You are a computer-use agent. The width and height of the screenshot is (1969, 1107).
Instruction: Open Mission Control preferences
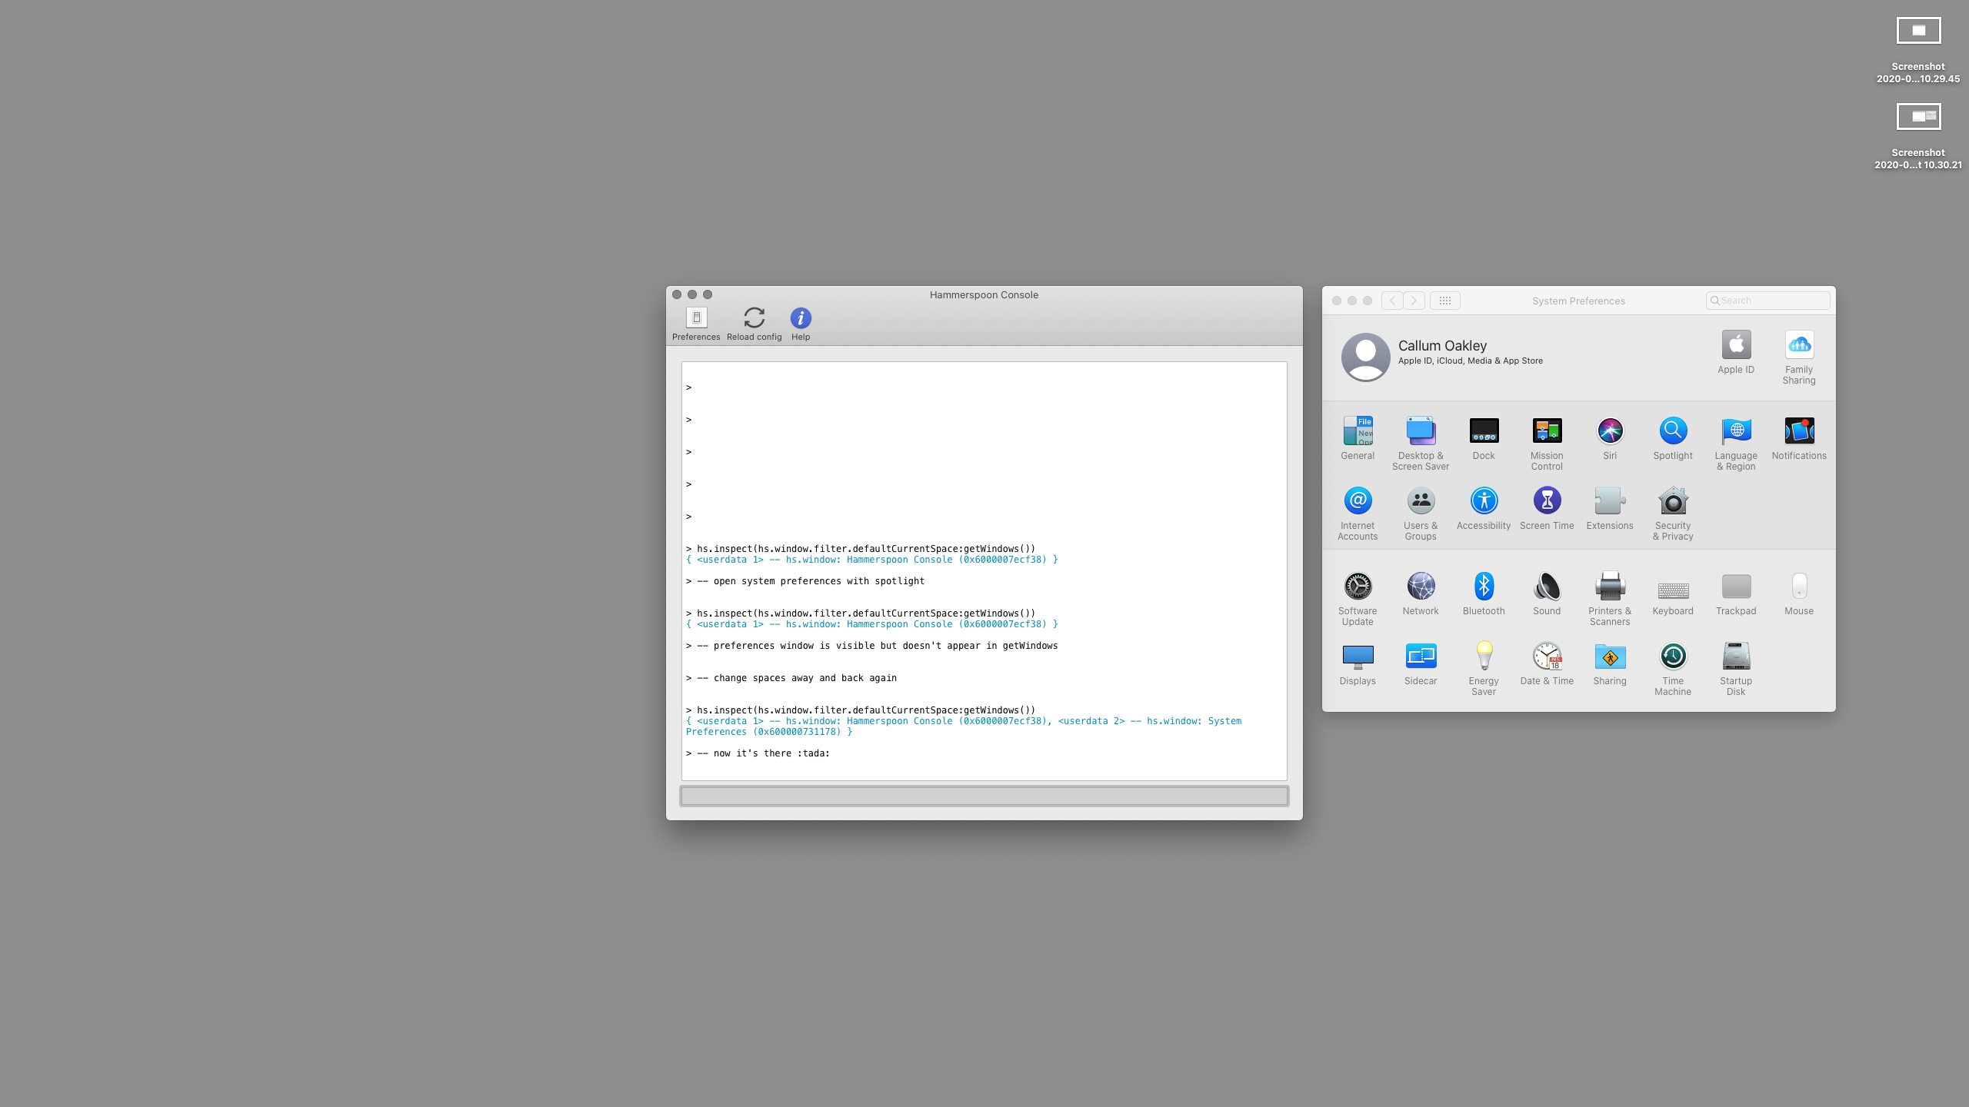coord(1547,431)
